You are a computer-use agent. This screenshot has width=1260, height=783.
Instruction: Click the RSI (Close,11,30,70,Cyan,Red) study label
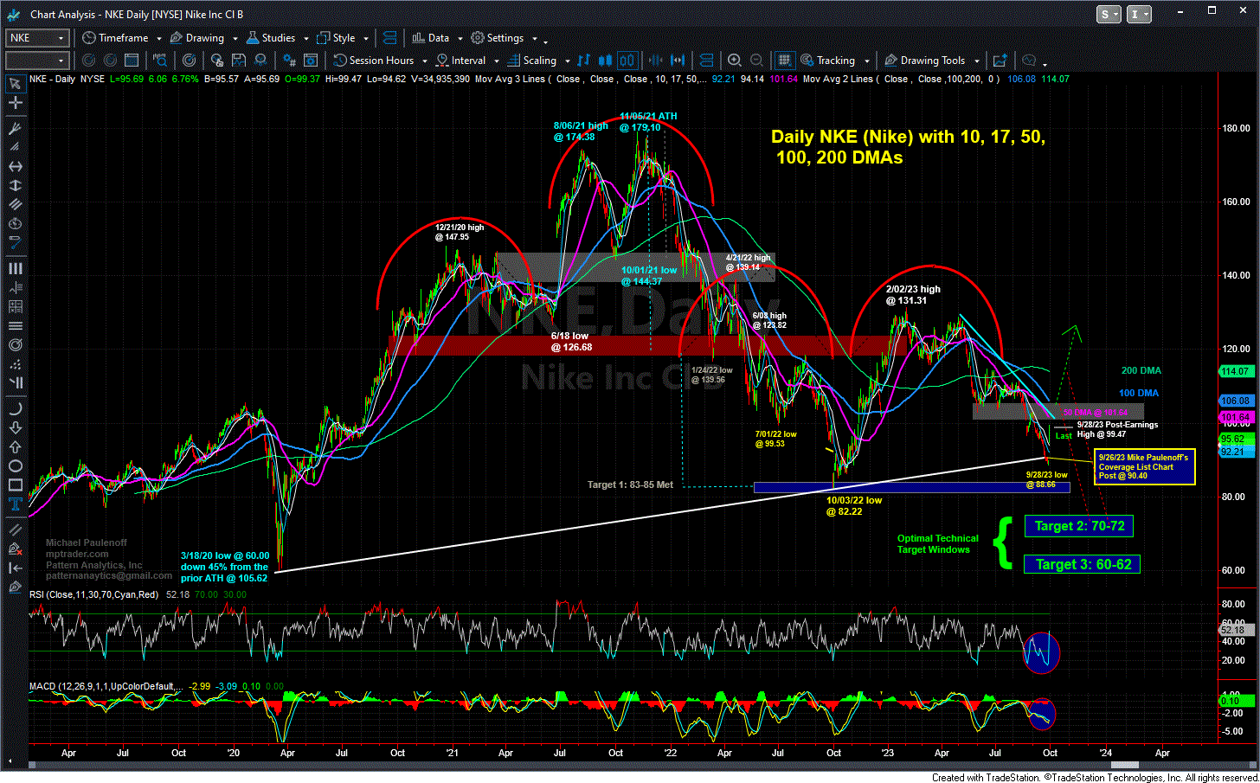tap(94, 594)
